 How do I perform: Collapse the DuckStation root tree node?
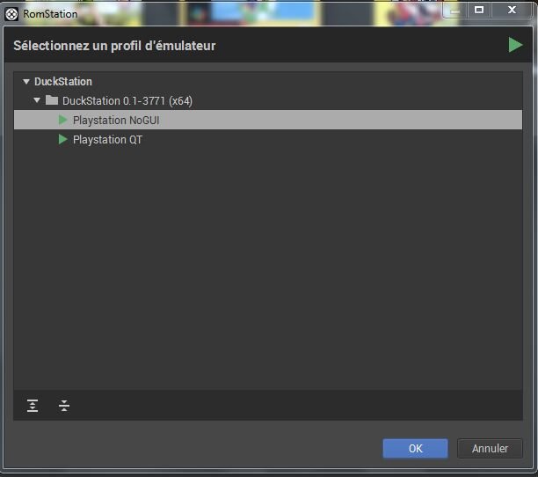(x=26, y=82)
